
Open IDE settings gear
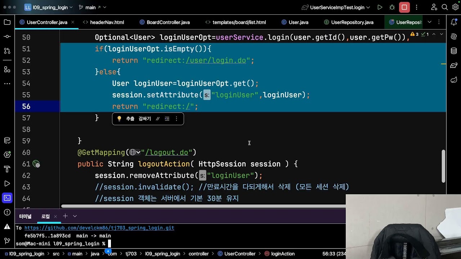click(x=455, y=7)
